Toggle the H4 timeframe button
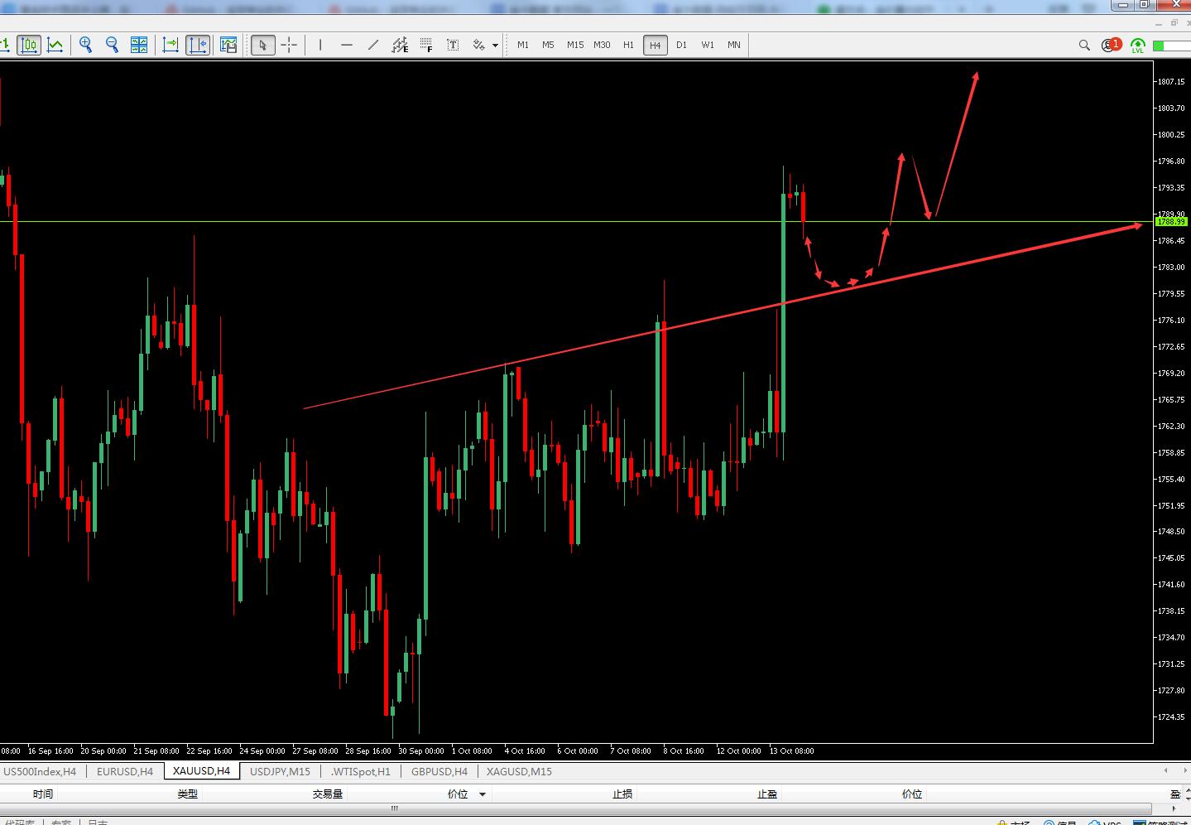This screenshot has height=825, width=1191. (x=656, y=46)
